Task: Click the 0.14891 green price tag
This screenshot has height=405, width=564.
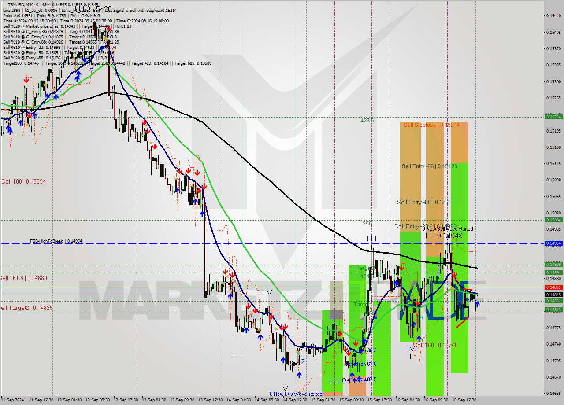Action: (553, 272)
